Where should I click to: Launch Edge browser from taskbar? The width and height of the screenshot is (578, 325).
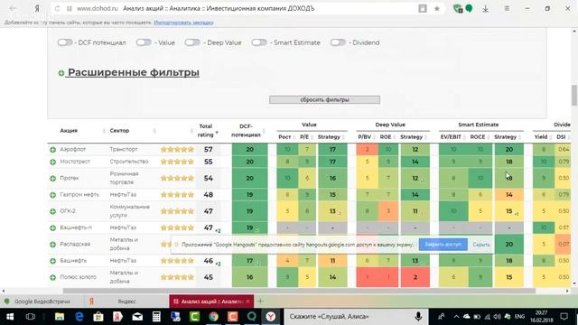[x=79, y=317]
